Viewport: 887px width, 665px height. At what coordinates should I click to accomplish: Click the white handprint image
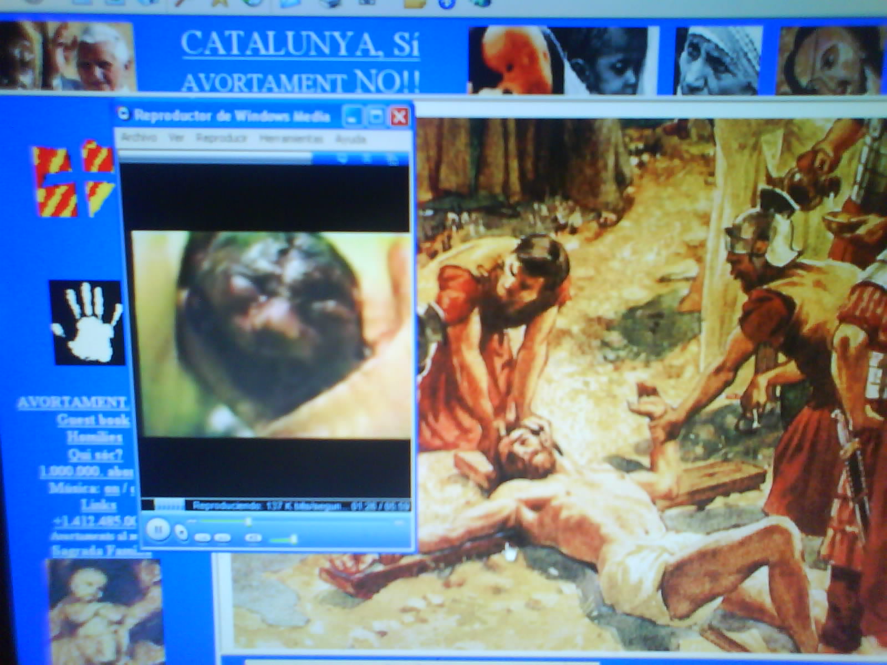pos(86,323)
